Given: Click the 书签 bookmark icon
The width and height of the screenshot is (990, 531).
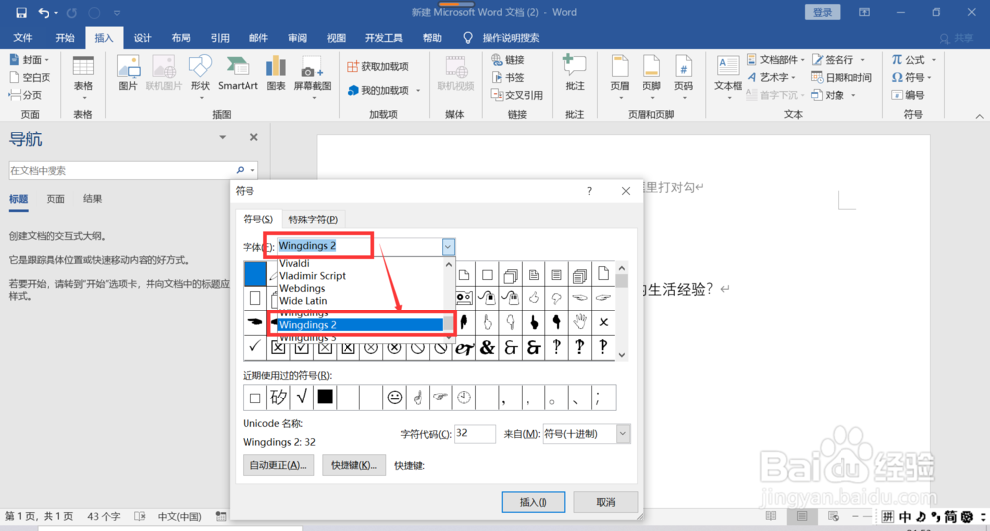Looking at the screenshot, I should 508,77.
